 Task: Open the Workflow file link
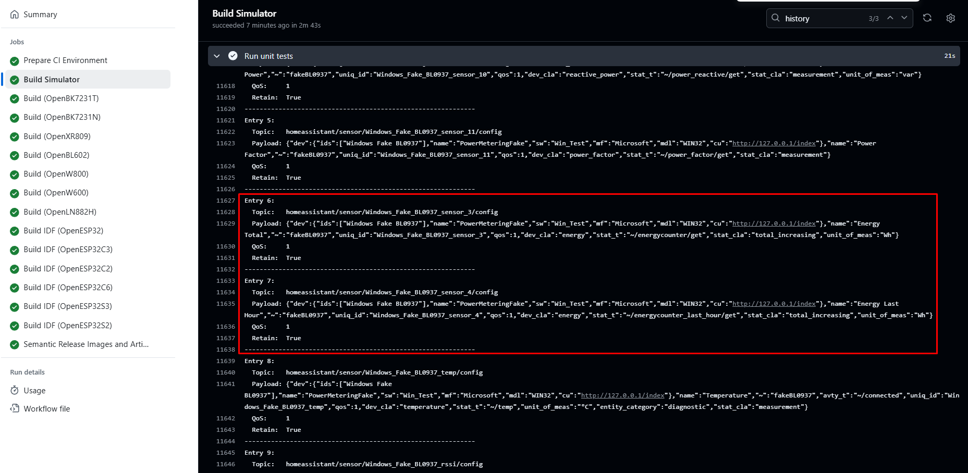tap(47, 409)
